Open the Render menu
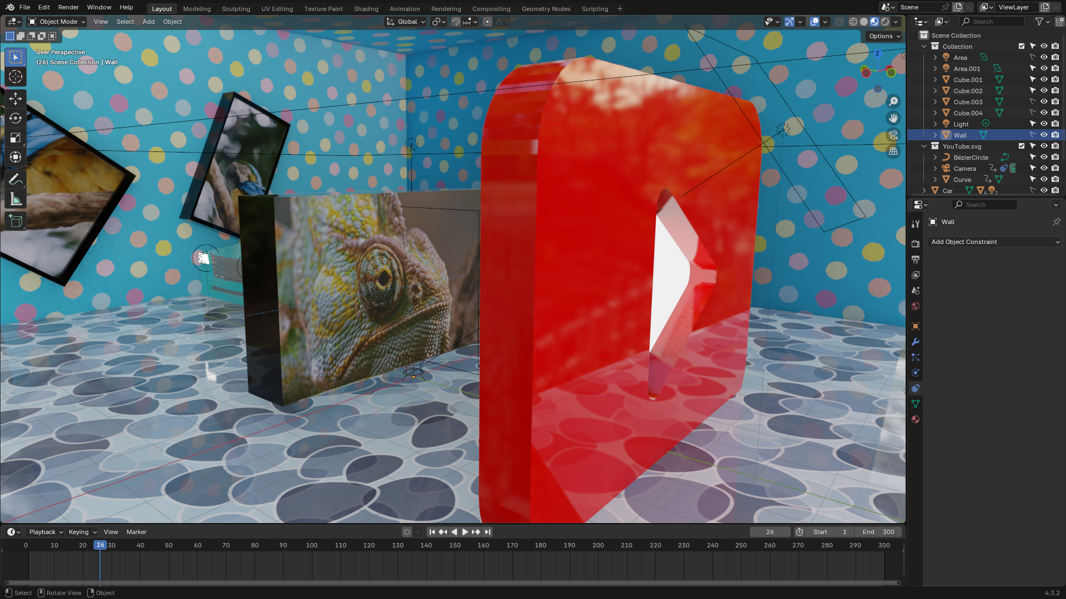1066x599 pixels. 68,7
